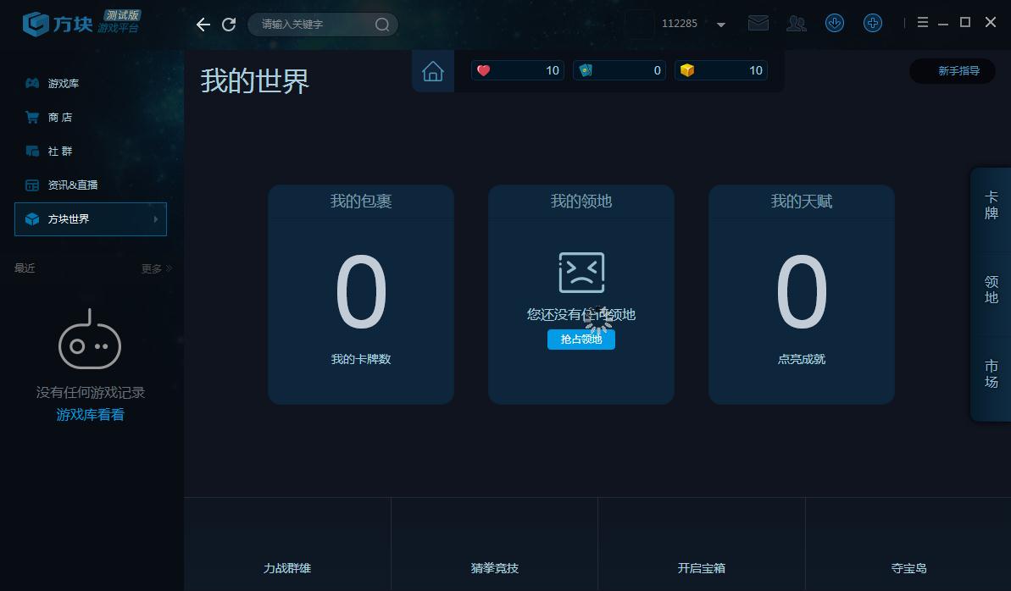The image size is (1011, 591).
Task: Open the 游戏库看看 link
Action: coord(90,415)
